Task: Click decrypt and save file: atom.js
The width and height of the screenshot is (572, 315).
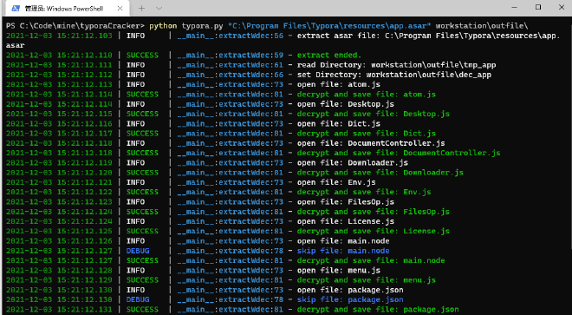Action: 367,95
